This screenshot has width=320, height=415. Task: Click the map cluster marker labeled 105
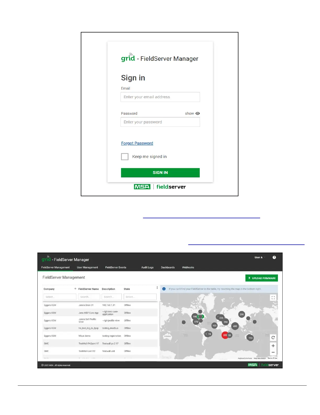pos(214,326)
